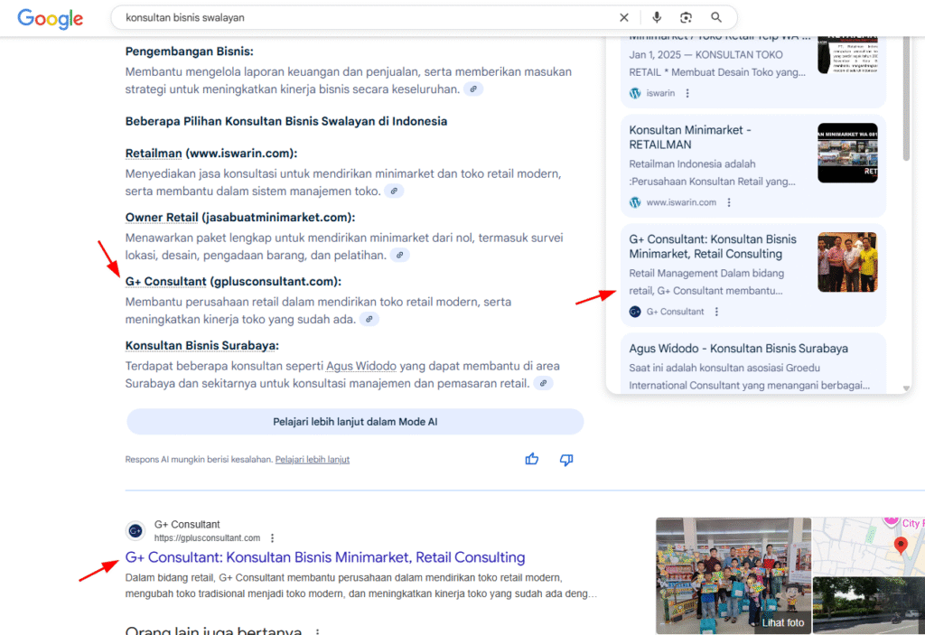Click the Google logo
Screen dimensions: 925x635
50,18
